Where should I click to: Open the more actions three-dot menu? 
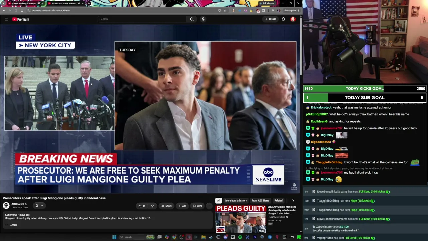[209, 206]
